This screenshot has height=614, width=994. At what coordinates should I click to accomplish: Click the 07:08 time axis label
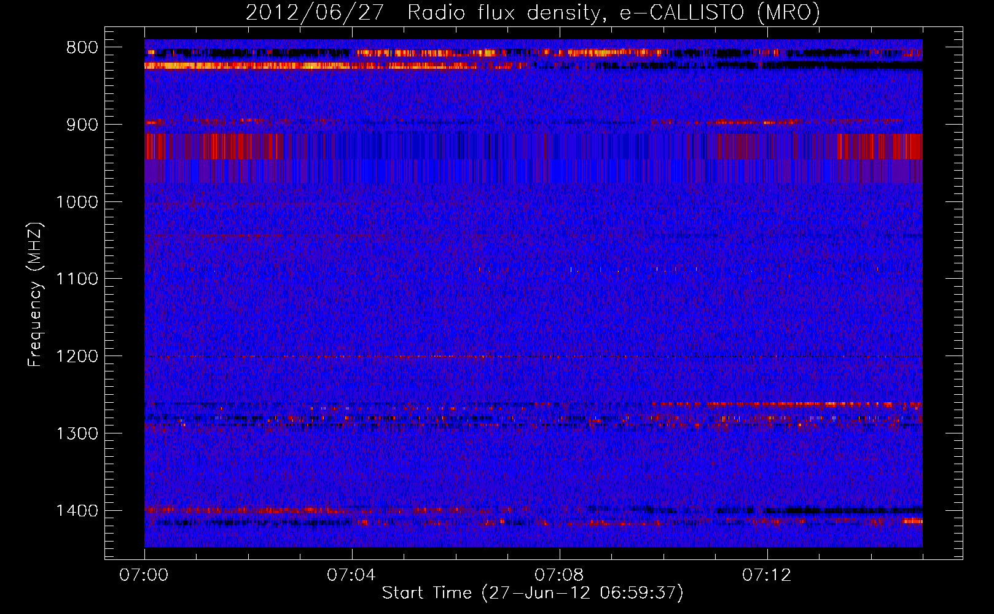tap(559, 575)
